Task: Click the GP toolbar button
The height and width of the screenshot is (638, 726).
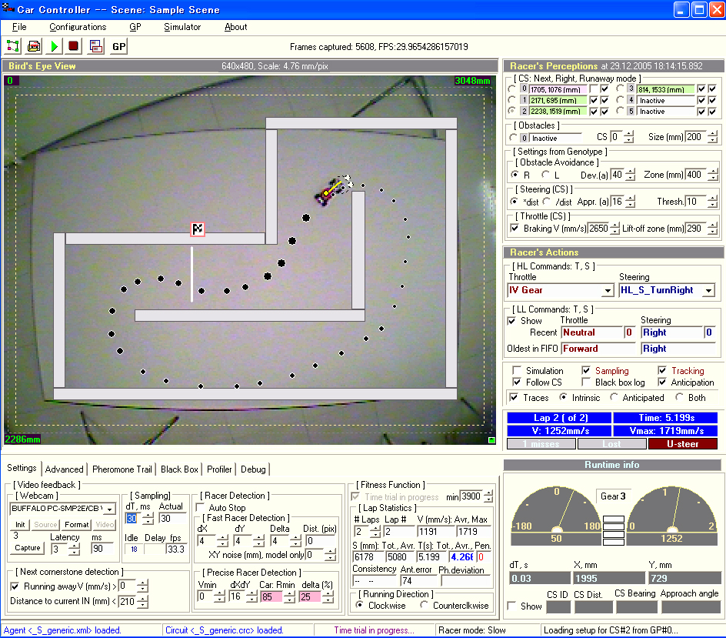Action: pos(118,46)
